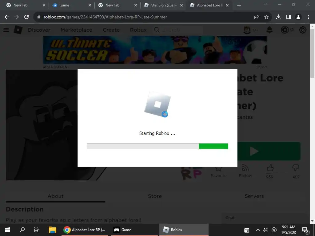Screen dimensions: 315x236
Task: Open the About tab on game page
Action: pyautogui.click(x=55, y=196)
